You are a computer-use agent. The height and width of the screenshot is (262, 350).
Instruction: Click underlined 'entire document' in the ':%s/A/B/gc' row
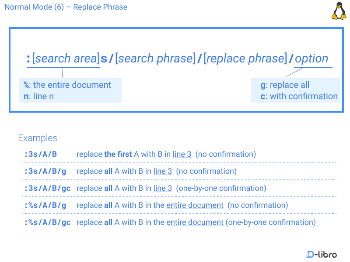pos(195,222)
